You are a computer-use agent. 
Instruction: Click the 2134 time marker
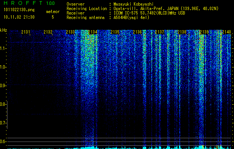click(x=93, y=32)
